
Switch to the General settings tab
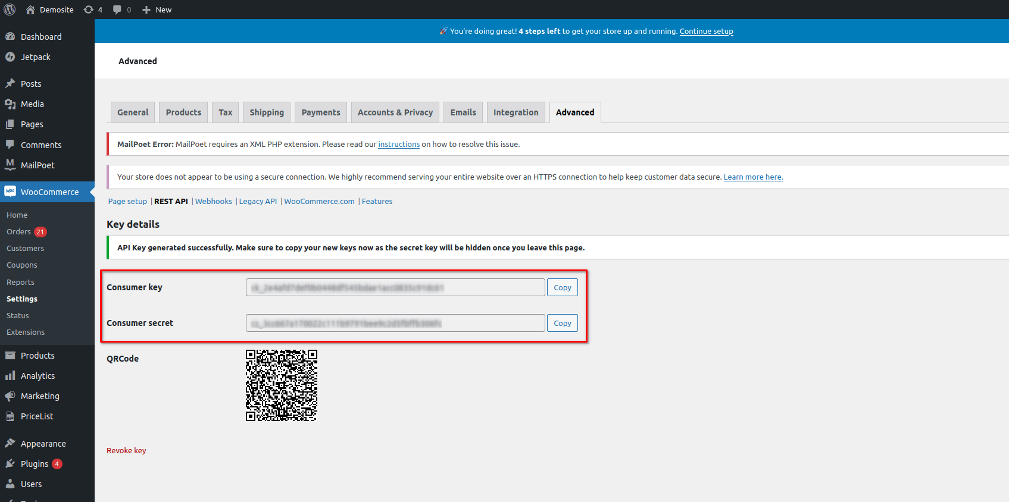pos(133,112)
